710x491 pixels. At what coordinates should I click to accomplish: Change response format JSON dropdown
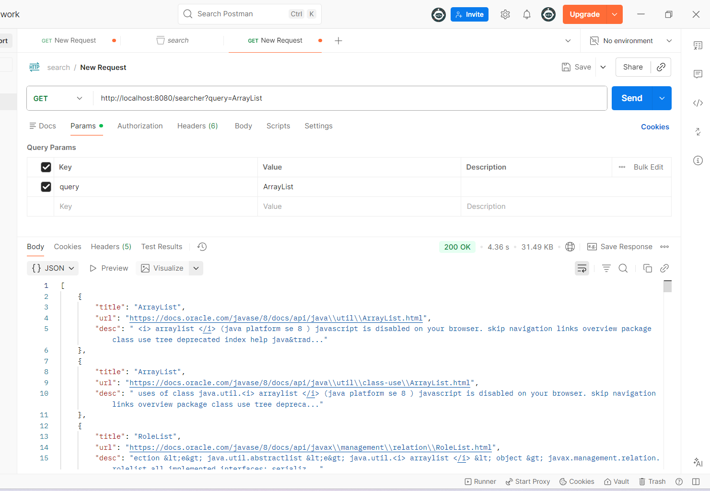click(53, 268)
